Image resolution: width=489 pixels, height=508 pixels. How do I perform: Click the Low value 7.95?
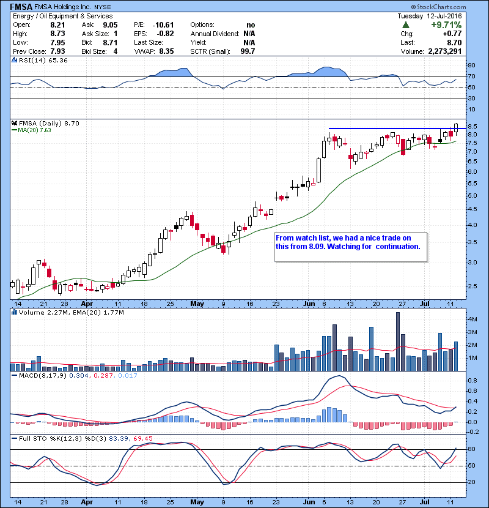pyautogui.click(x=57, y=42)
